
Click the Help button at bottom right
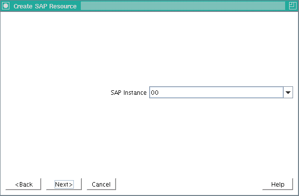point(278,185)
